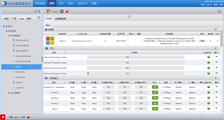The height and width of the screenshot is (120, 224).
Task: Open the 配置 top menu
Action: click(94, 3)
